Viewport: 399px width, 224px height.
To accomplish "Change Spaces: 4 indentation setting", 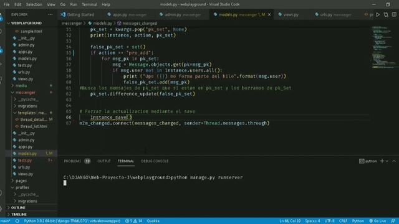I will [312, 221].
